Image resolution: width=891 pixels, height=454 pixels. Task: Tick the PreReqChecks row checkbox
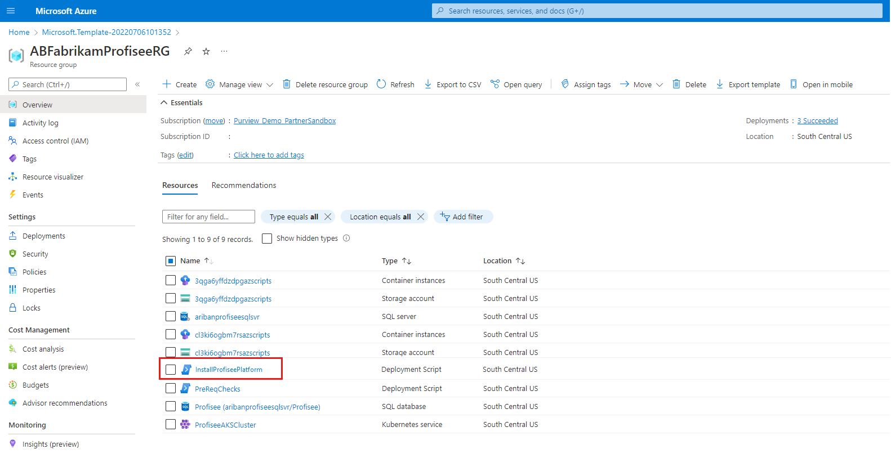[171, 388]
